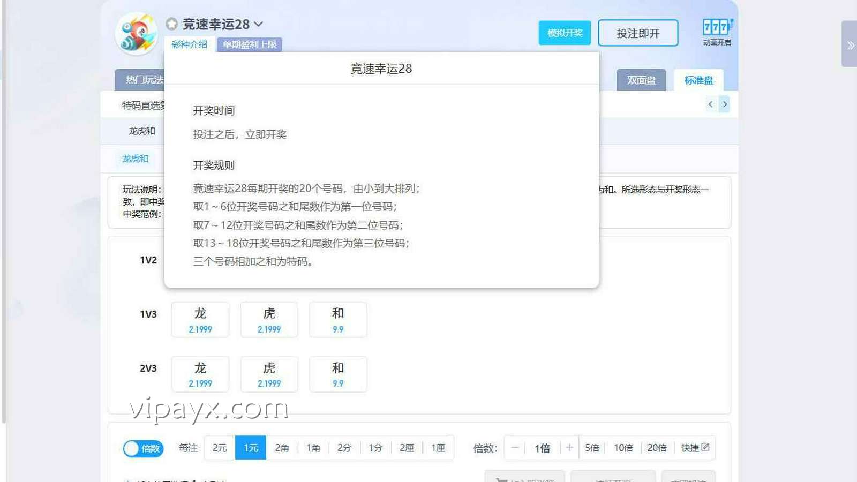Click the 投注即开 button
The width and height of the screenshot is (857, 482).
[x=638, y=33]
